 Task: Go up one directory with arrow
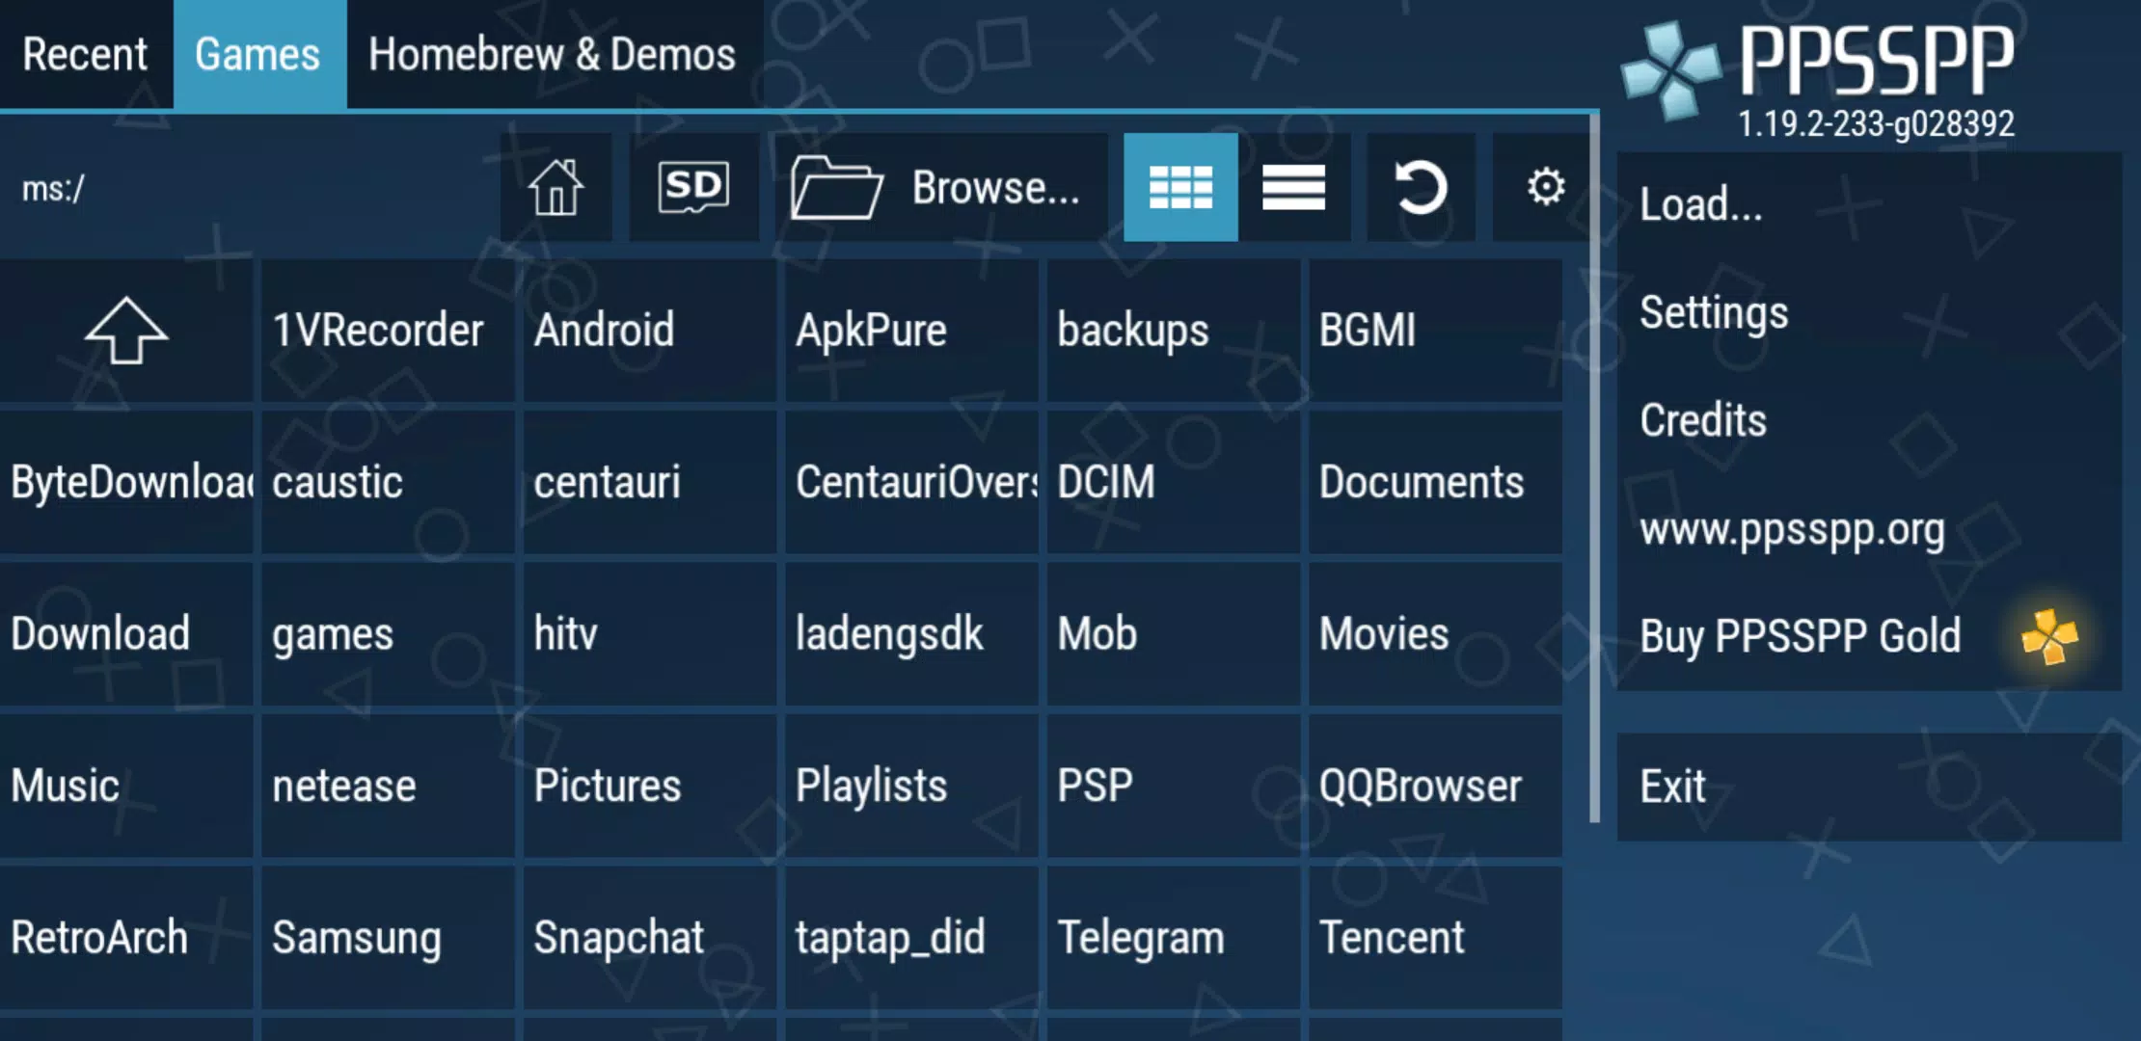click(126, 331)
